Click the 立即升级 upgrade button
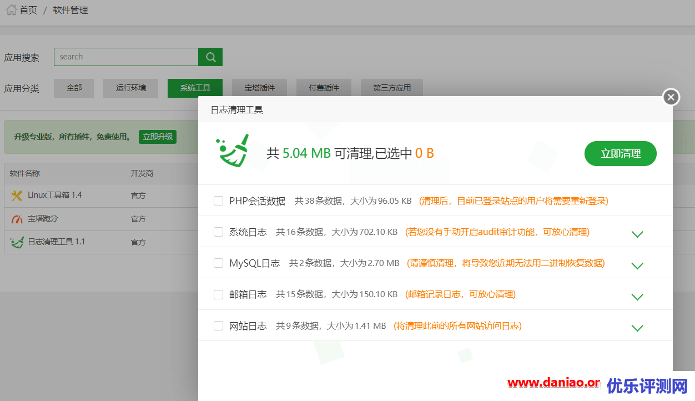Viewport: 695px width, 401px height. 157,137
